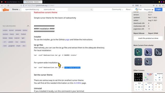Select the 'dmz' tag
Image resolution: width=165 pixels, height=93 pixels.
click(24, 46)
